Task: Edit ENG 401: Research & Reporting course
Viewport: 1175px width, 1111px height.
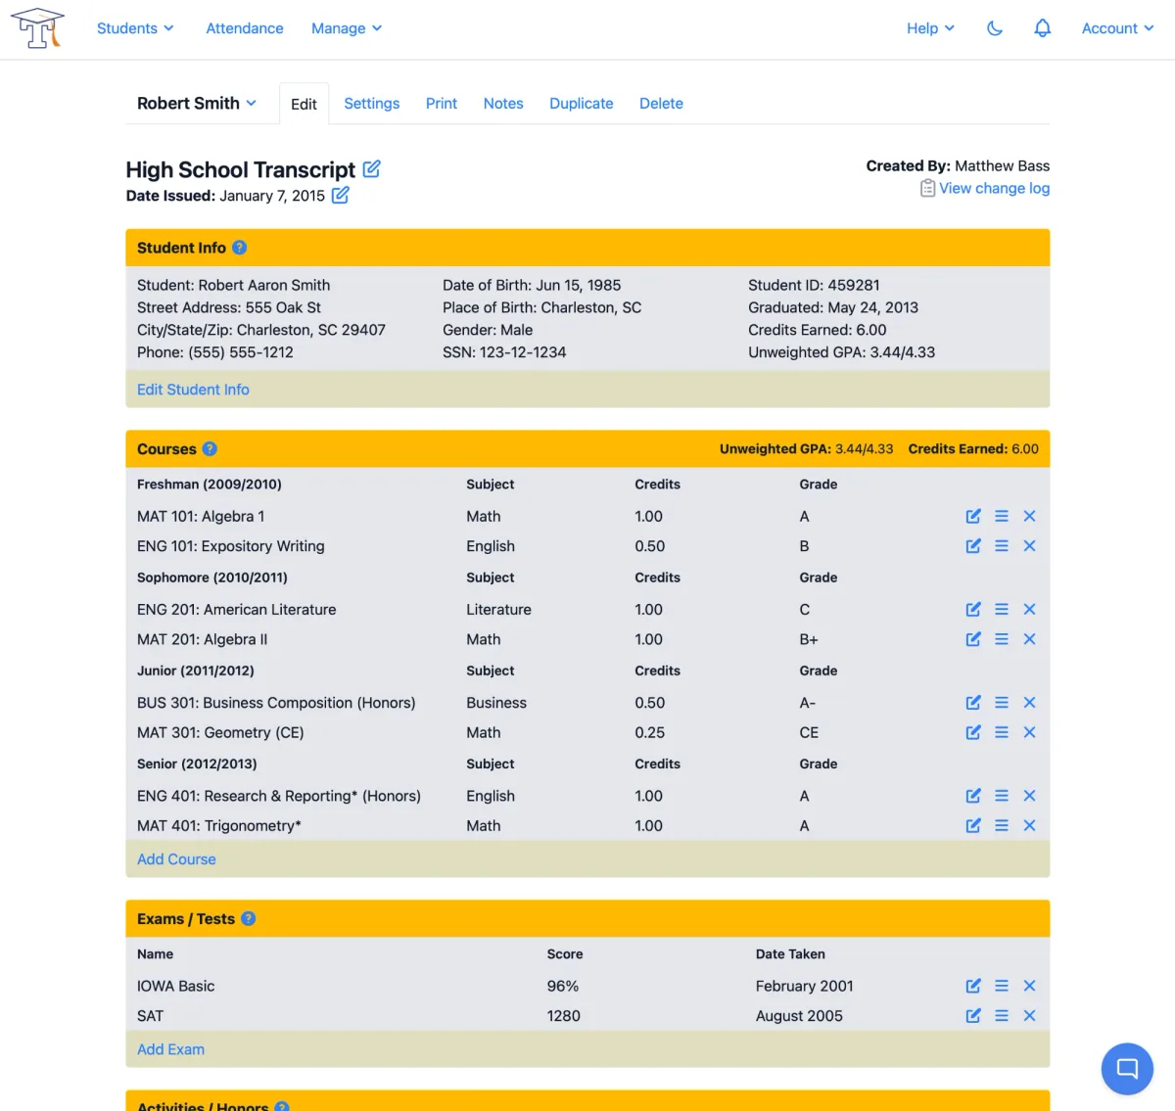Action: (973, 796)
